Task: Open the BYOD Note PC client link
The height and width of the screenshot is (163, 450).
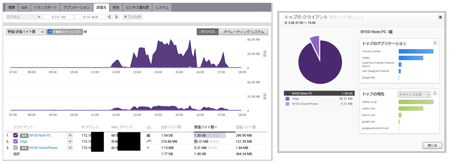Action: [x=40, y=135]
